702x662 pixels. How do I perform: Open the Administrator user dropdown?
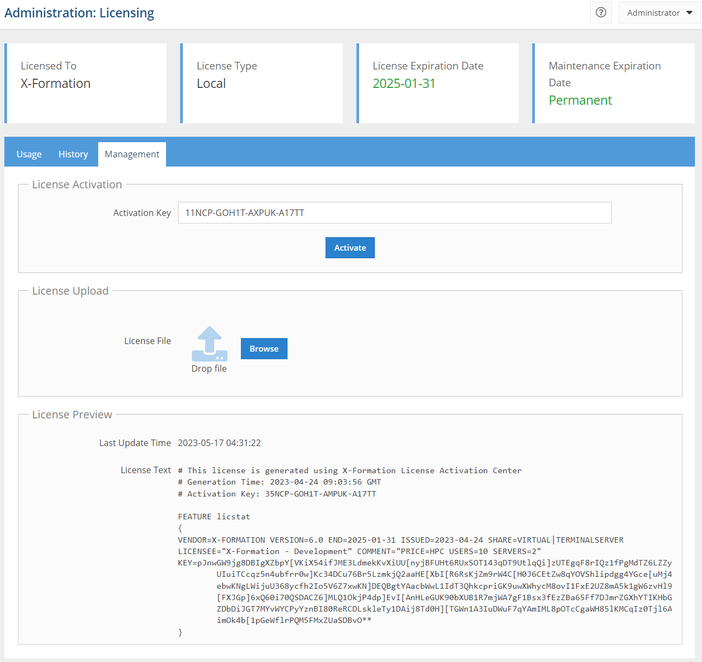click(x=660, y=12)
